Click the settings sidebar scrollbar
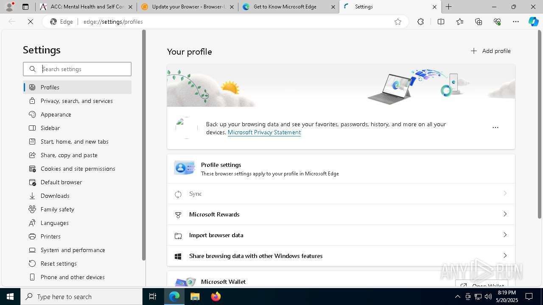Viewport: 543px width, 305px height. (144, 145)
